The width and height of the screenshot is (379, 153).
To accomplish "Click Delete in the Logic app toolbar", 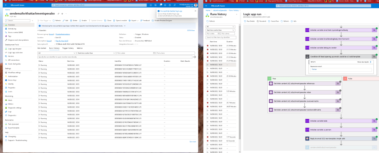I will (x=74, y=21).
